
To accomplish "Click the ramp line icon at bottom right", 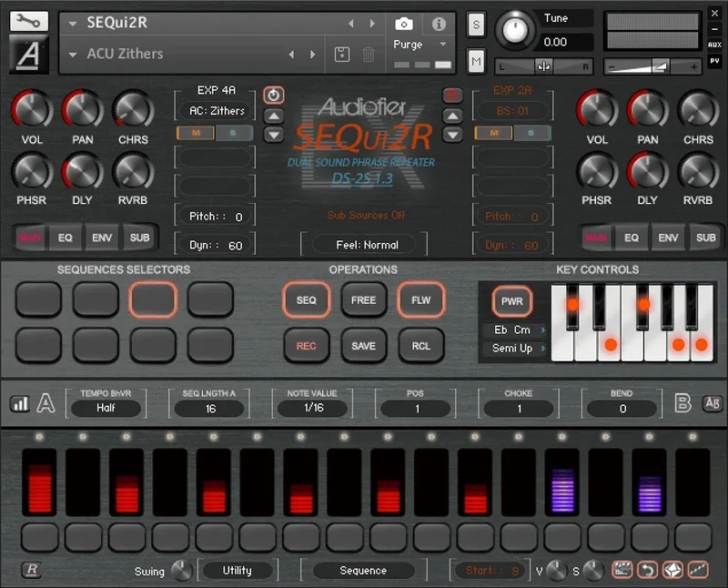I will [698, 570].
